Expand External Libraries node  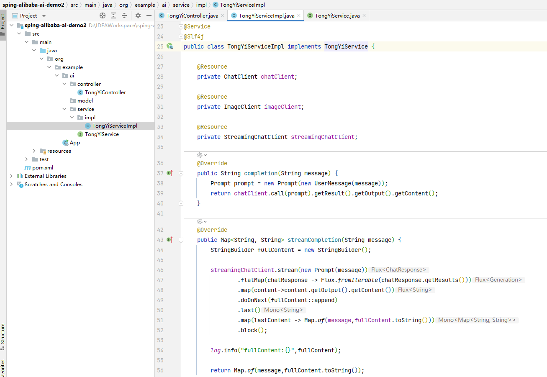tap(11, 176)
